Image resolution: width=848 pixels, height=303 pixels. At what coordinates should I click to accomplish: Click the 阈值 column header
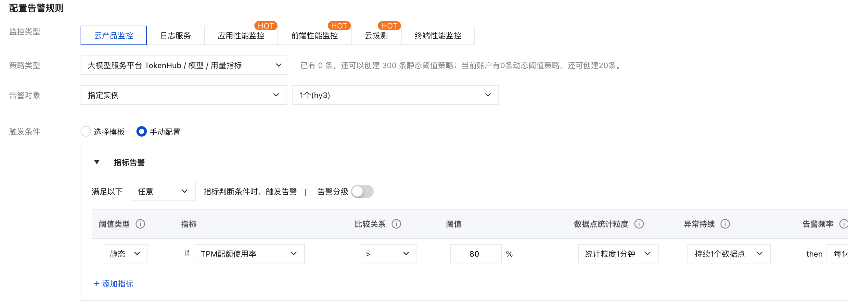point(454,224)
